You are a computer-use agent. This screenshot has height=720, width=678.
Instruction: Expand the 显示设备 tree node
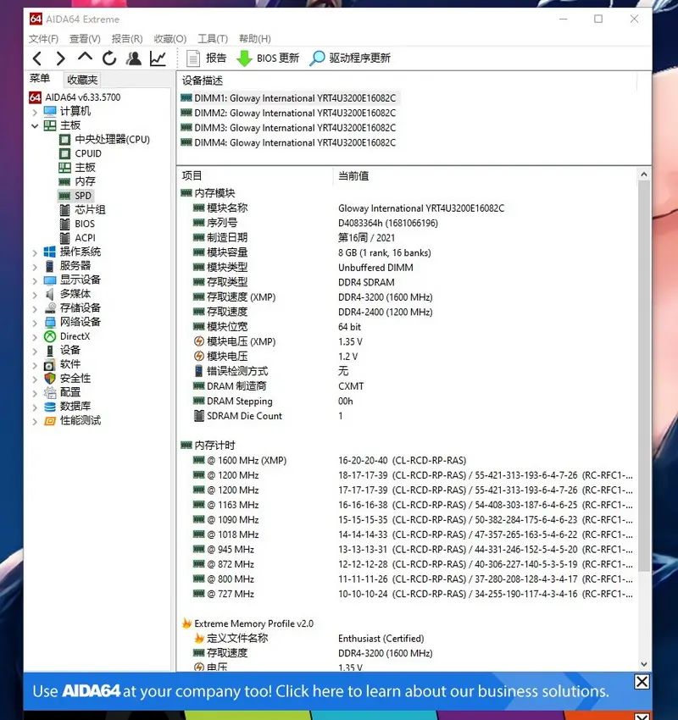coord(35,280)
